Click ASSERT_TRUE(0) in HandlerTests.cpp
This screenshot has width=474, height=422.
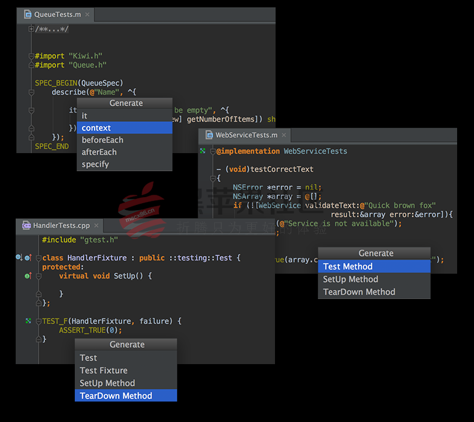click(90, 330)
